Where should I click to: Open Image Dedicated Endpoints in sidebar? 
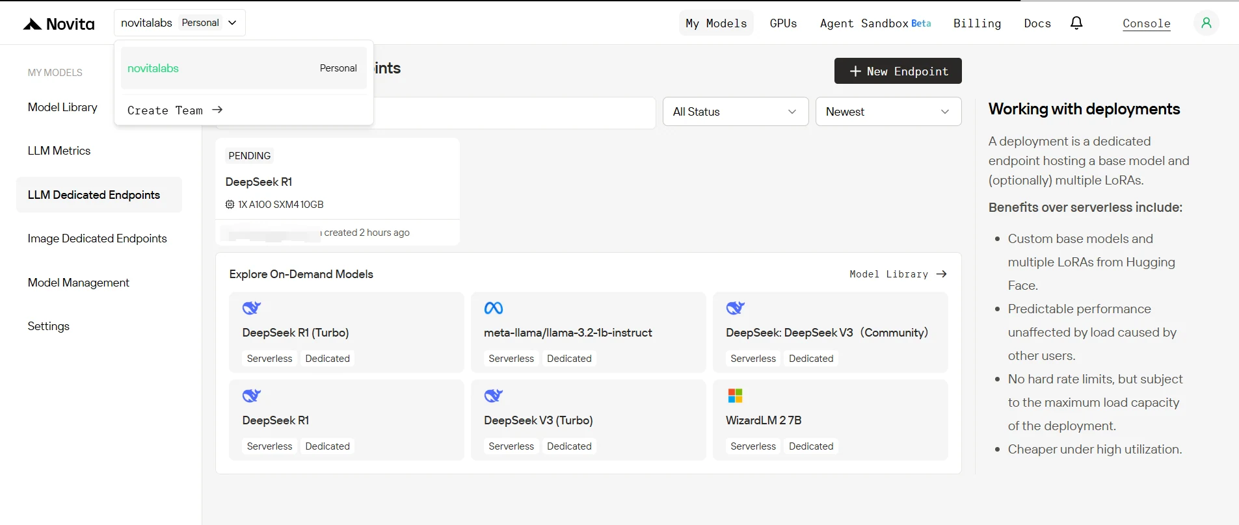click(x=97, y=238)
